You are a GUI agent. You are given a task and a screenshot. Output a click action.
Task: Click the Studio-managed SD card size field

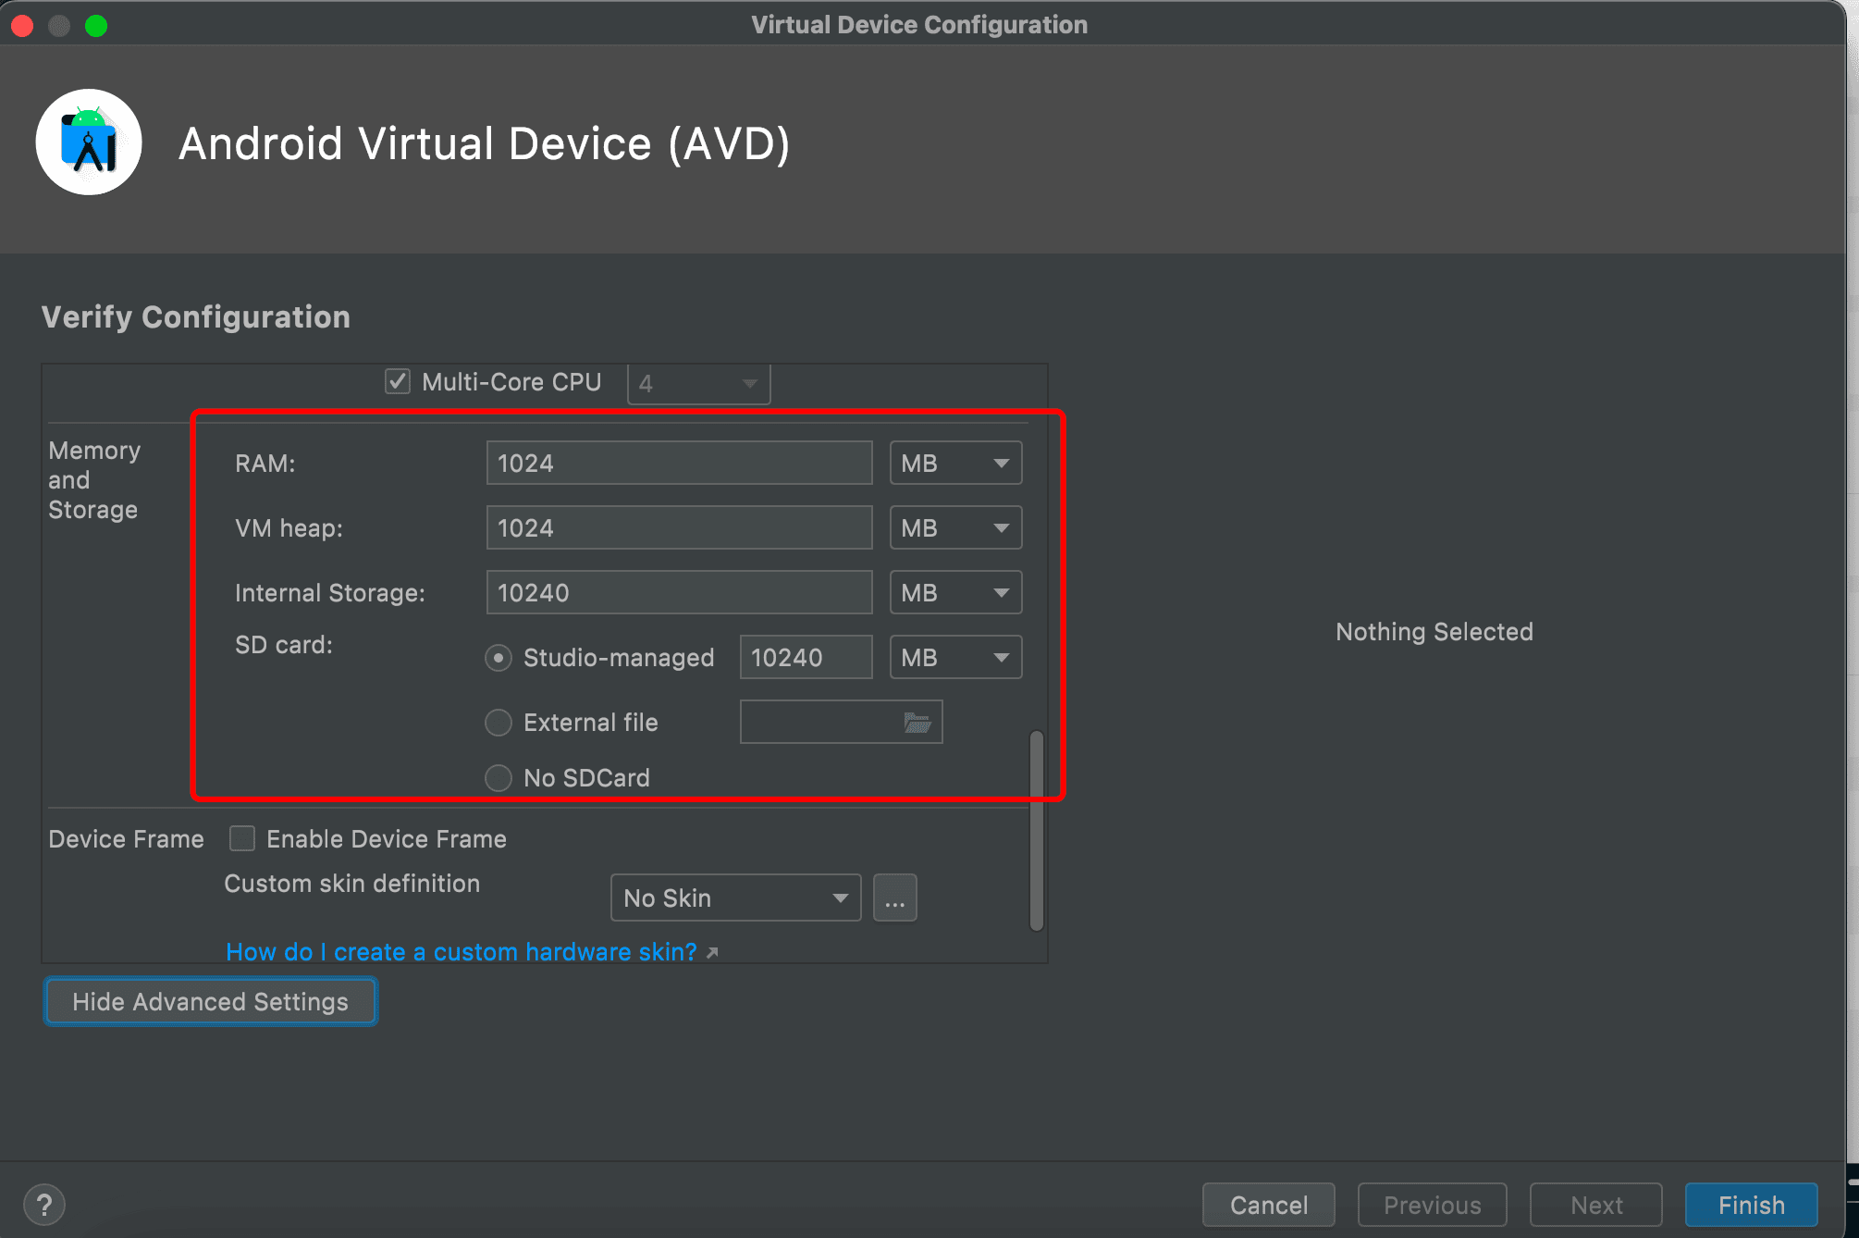coord(806,657)
